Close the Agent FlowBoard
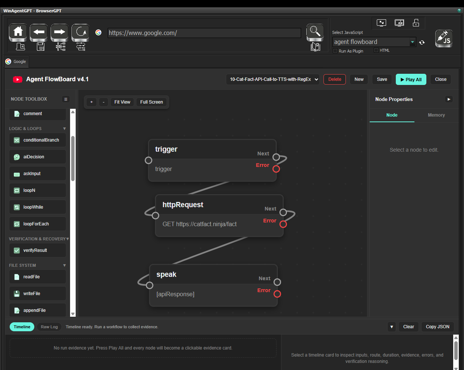Viewport: 464px width, 370px height. (441, 79)
